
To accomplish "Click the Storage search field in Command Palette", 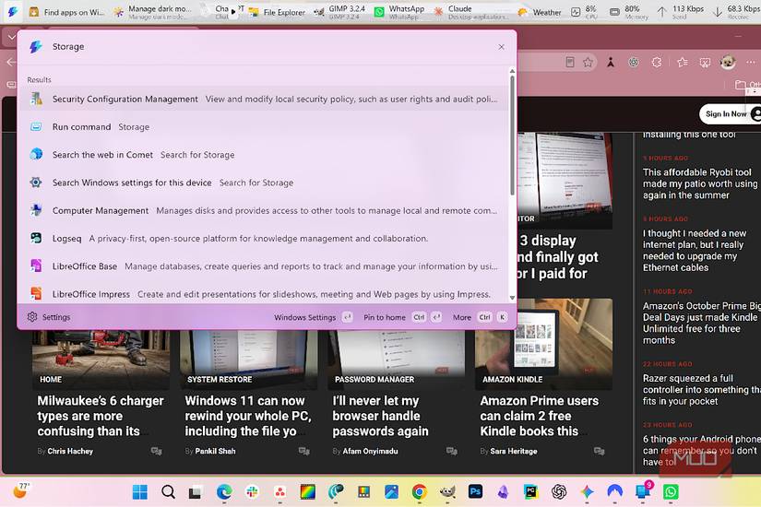I will (x=272, y=47).
